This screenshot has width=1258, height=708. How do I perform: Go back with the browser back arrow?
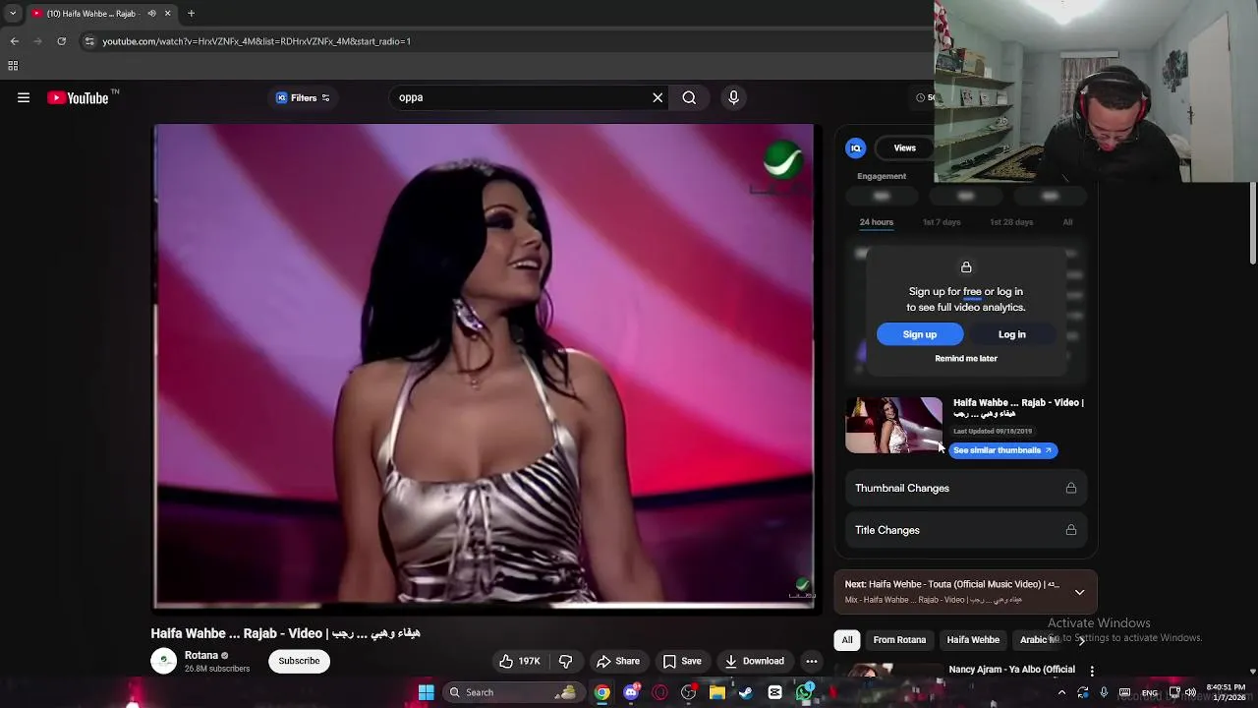(x=14, y=41)
